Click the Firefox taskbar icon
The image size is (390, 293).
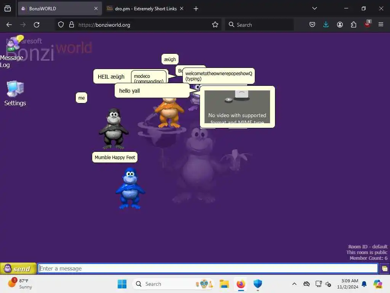[241, 284]
